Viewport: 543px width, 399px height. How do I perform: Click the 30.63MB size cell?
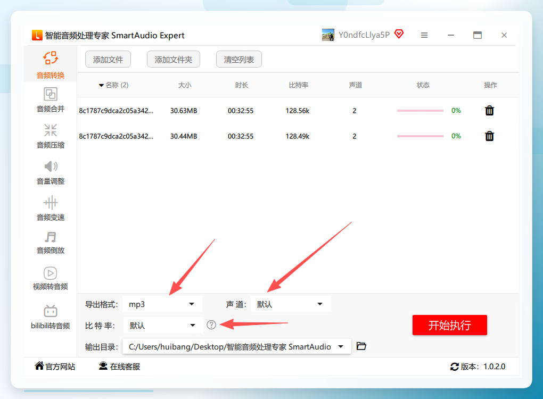(184, 111)
